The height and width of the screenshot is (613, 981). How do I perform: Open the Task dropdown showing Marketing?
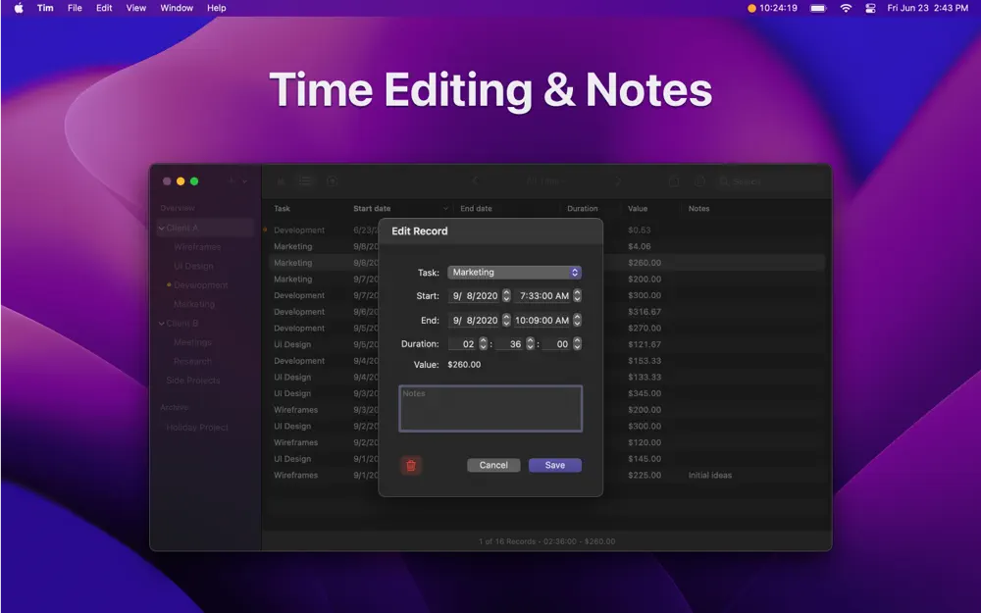(x=514, y=272)
